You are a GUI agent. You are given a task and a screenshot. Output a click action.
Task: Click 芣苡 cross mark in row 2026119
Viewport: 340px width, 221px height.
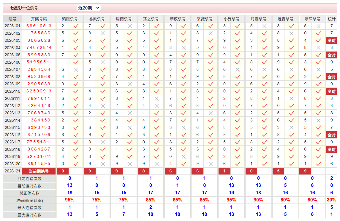coord(184,157)
